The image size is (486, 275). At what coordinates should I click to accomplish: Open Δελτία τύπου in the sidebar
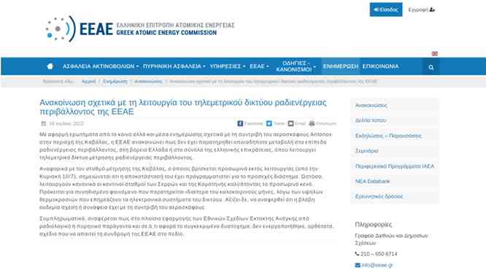tap(371, 120)
